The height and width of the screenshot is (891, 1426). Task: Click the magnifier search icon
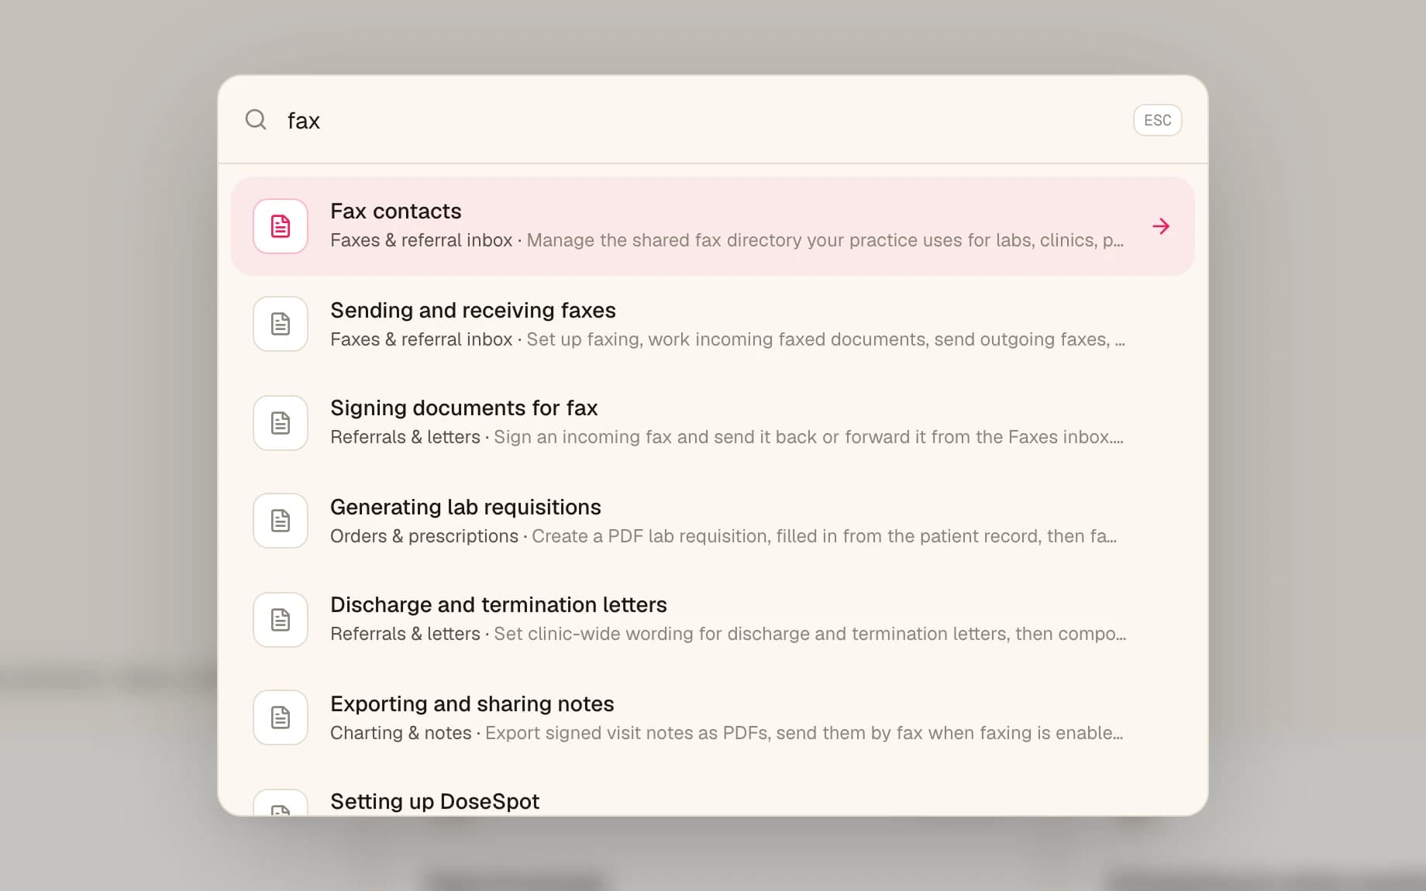coord(256,120)
